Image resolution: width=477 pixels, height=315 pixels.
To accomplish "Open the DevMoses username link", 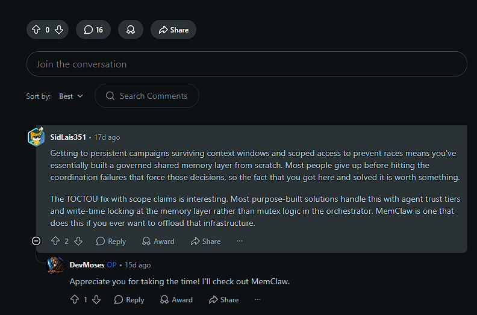I will (x=87, y=265).
